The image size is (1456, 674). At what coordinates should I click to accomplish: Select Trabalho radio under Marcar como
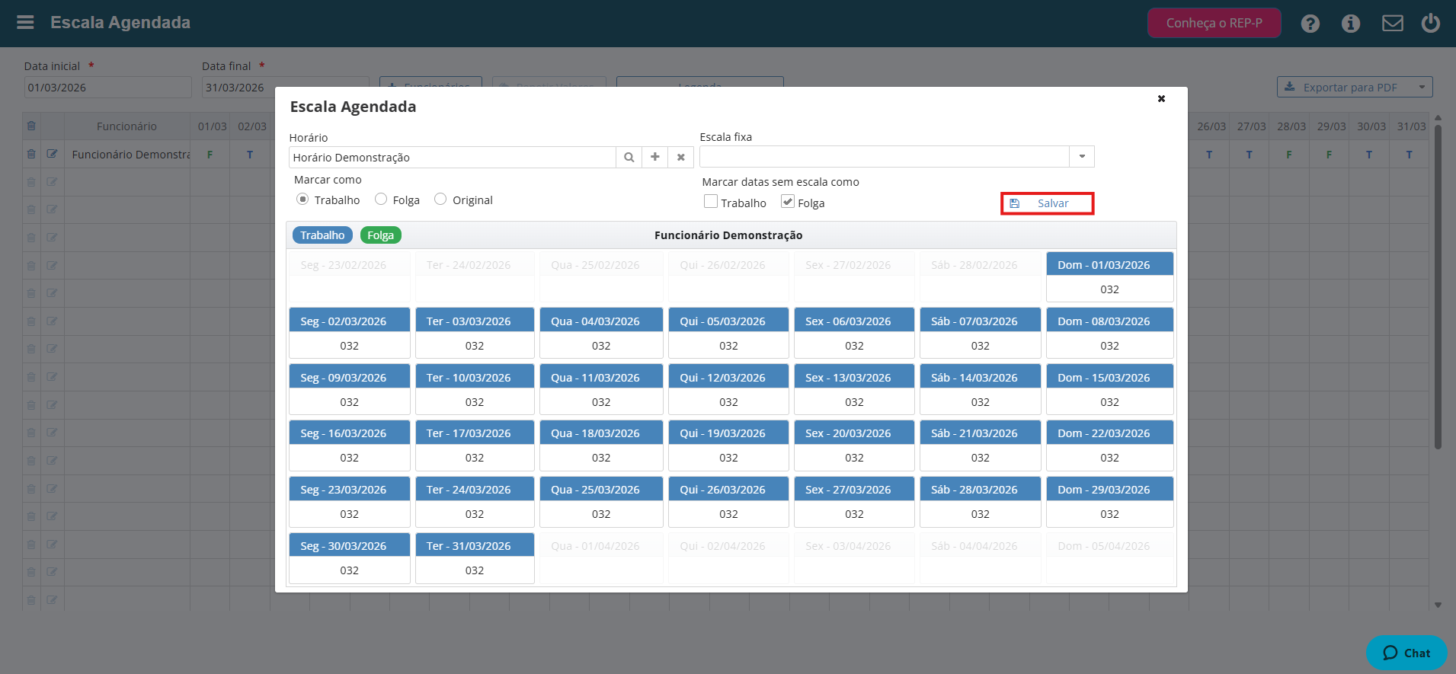[302, 199]
